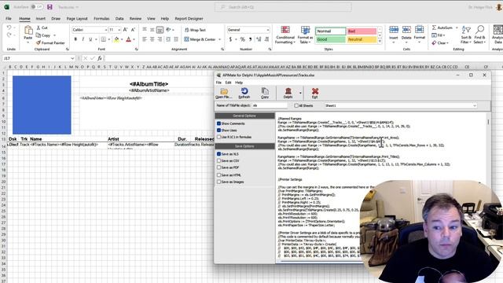Click the Insert Function fx icon
Viewport: 503px width, 283px height.
[x=100, y=58]
